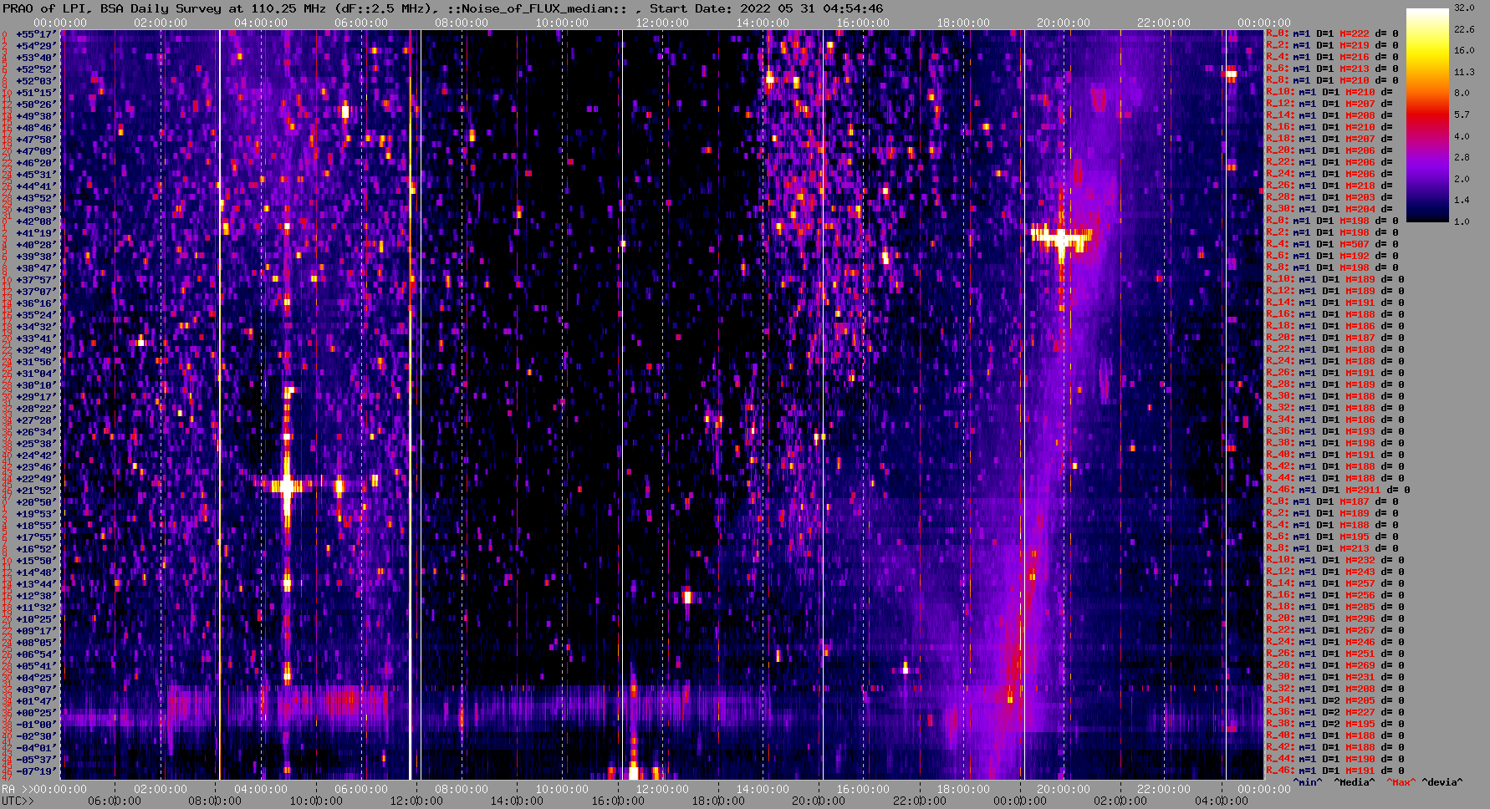This screenshot has height=809, width=1490.
Task: Click the 'RA >>' axis label at bottom left
Action: point(16,789)
